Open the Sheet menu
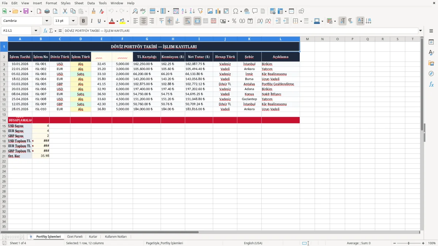The width and height of the screenshot is (438, 246). point(79,3)
